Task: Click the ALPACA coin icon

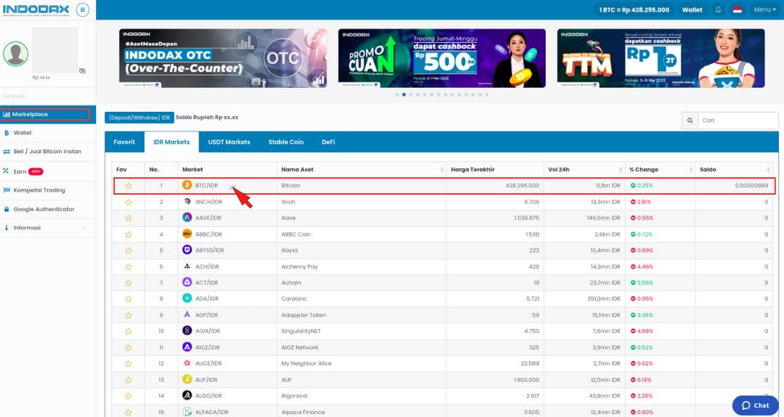Action: [187, 412]
